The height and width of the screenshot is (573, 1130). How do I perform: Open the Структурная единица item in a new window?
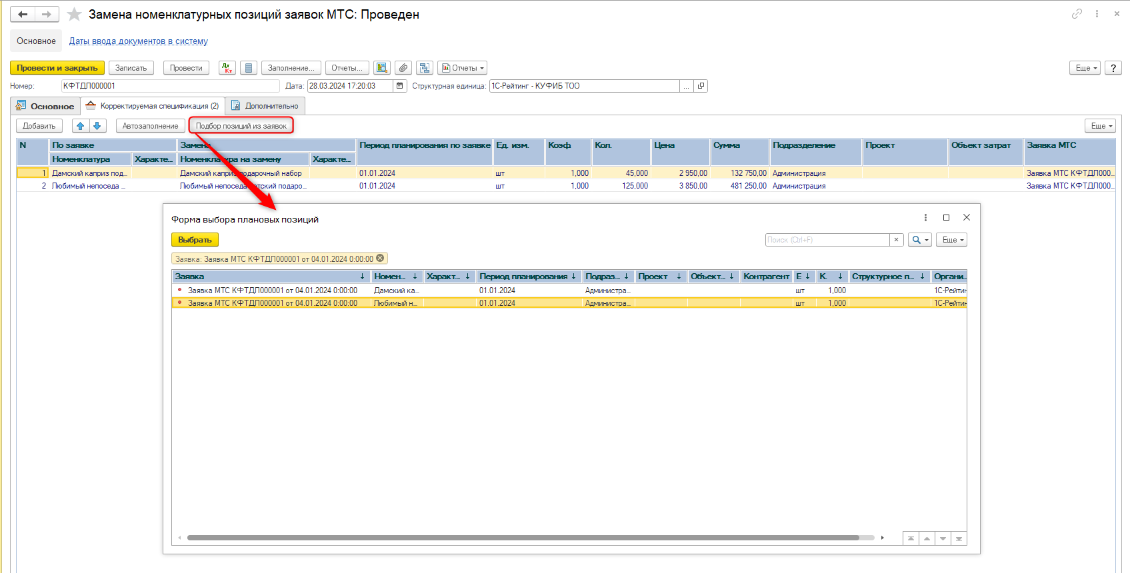tap(701, 86)
